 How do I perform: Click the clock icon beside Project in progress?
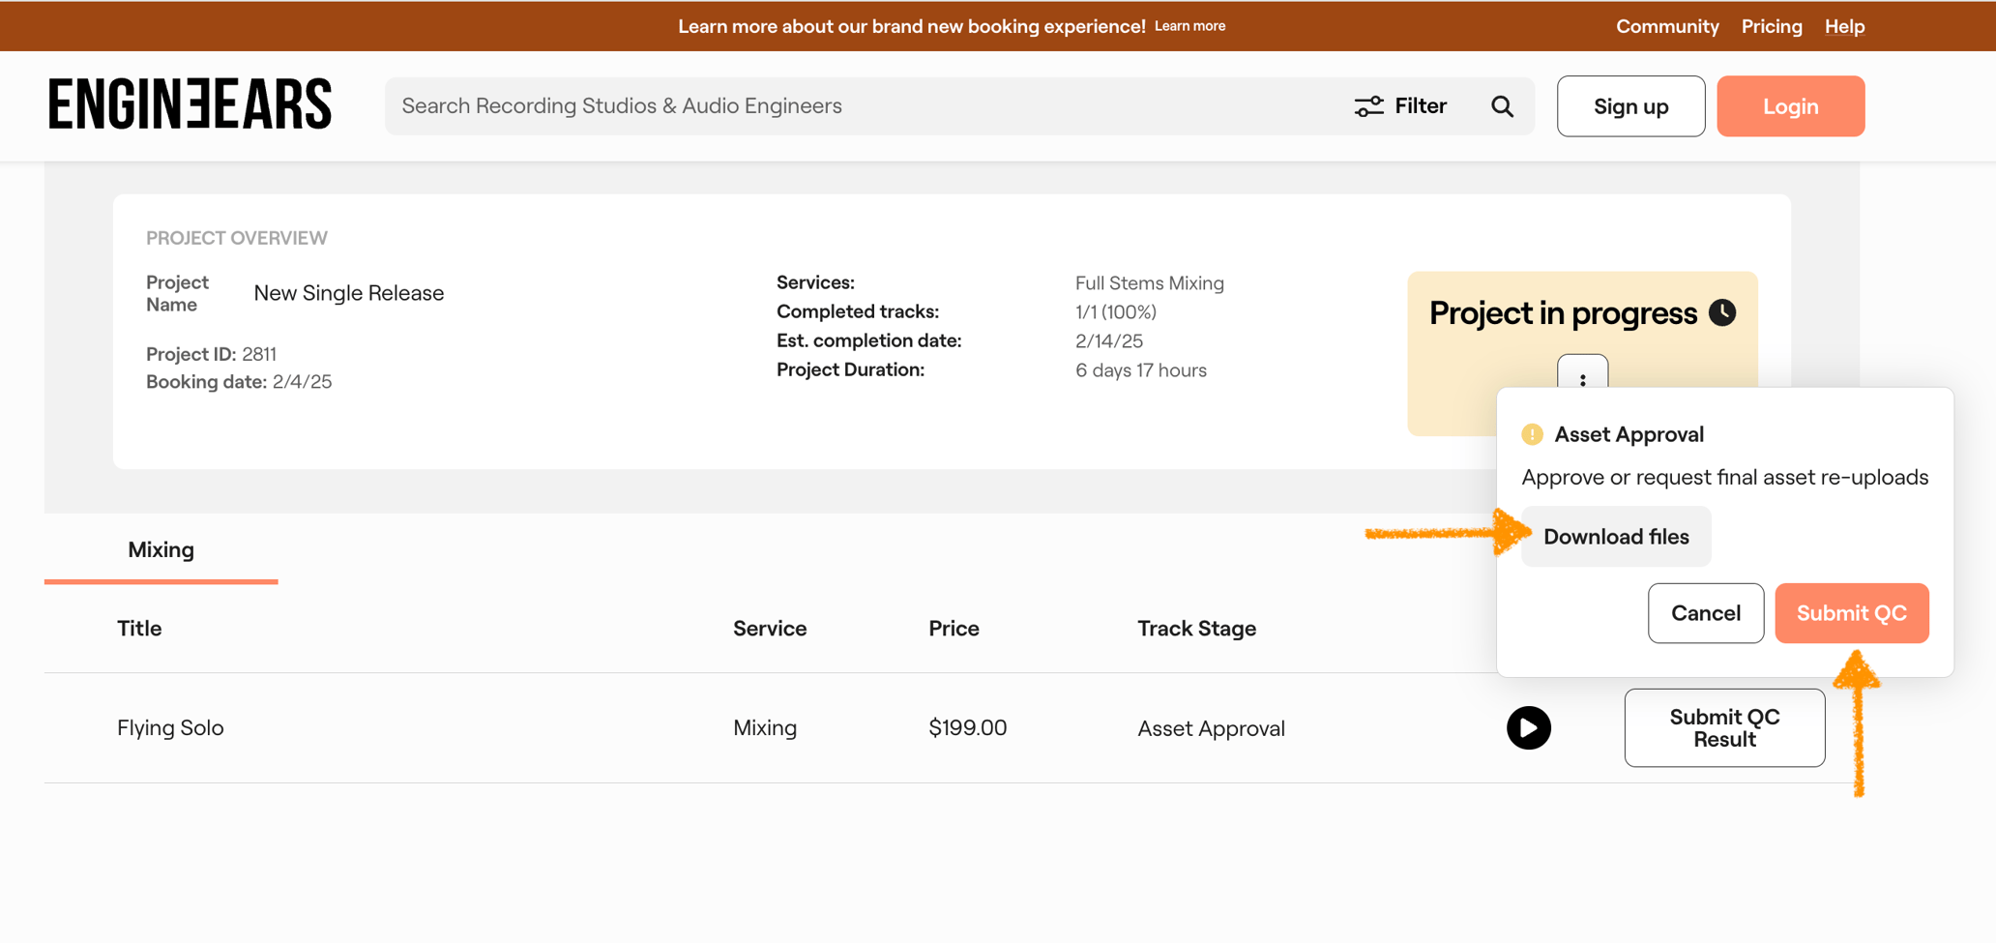pyautogui.click(x=1722, y=312)
